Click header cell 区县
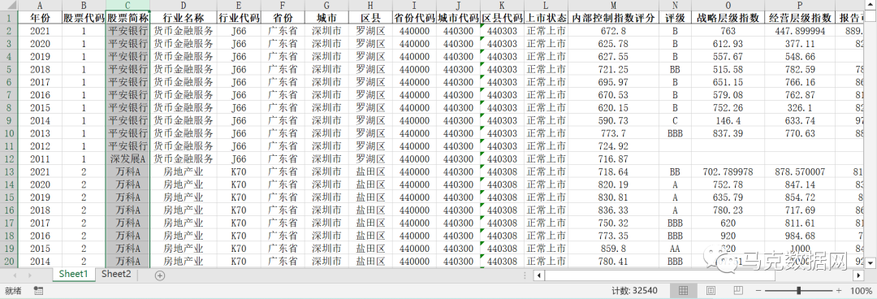This screenshot has height=299, width=877. (370, 17)
